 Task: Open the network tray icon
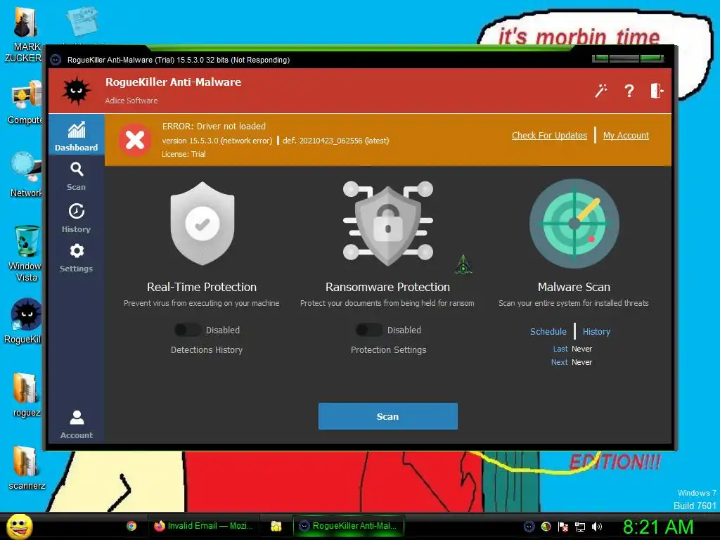click(580, 527)
